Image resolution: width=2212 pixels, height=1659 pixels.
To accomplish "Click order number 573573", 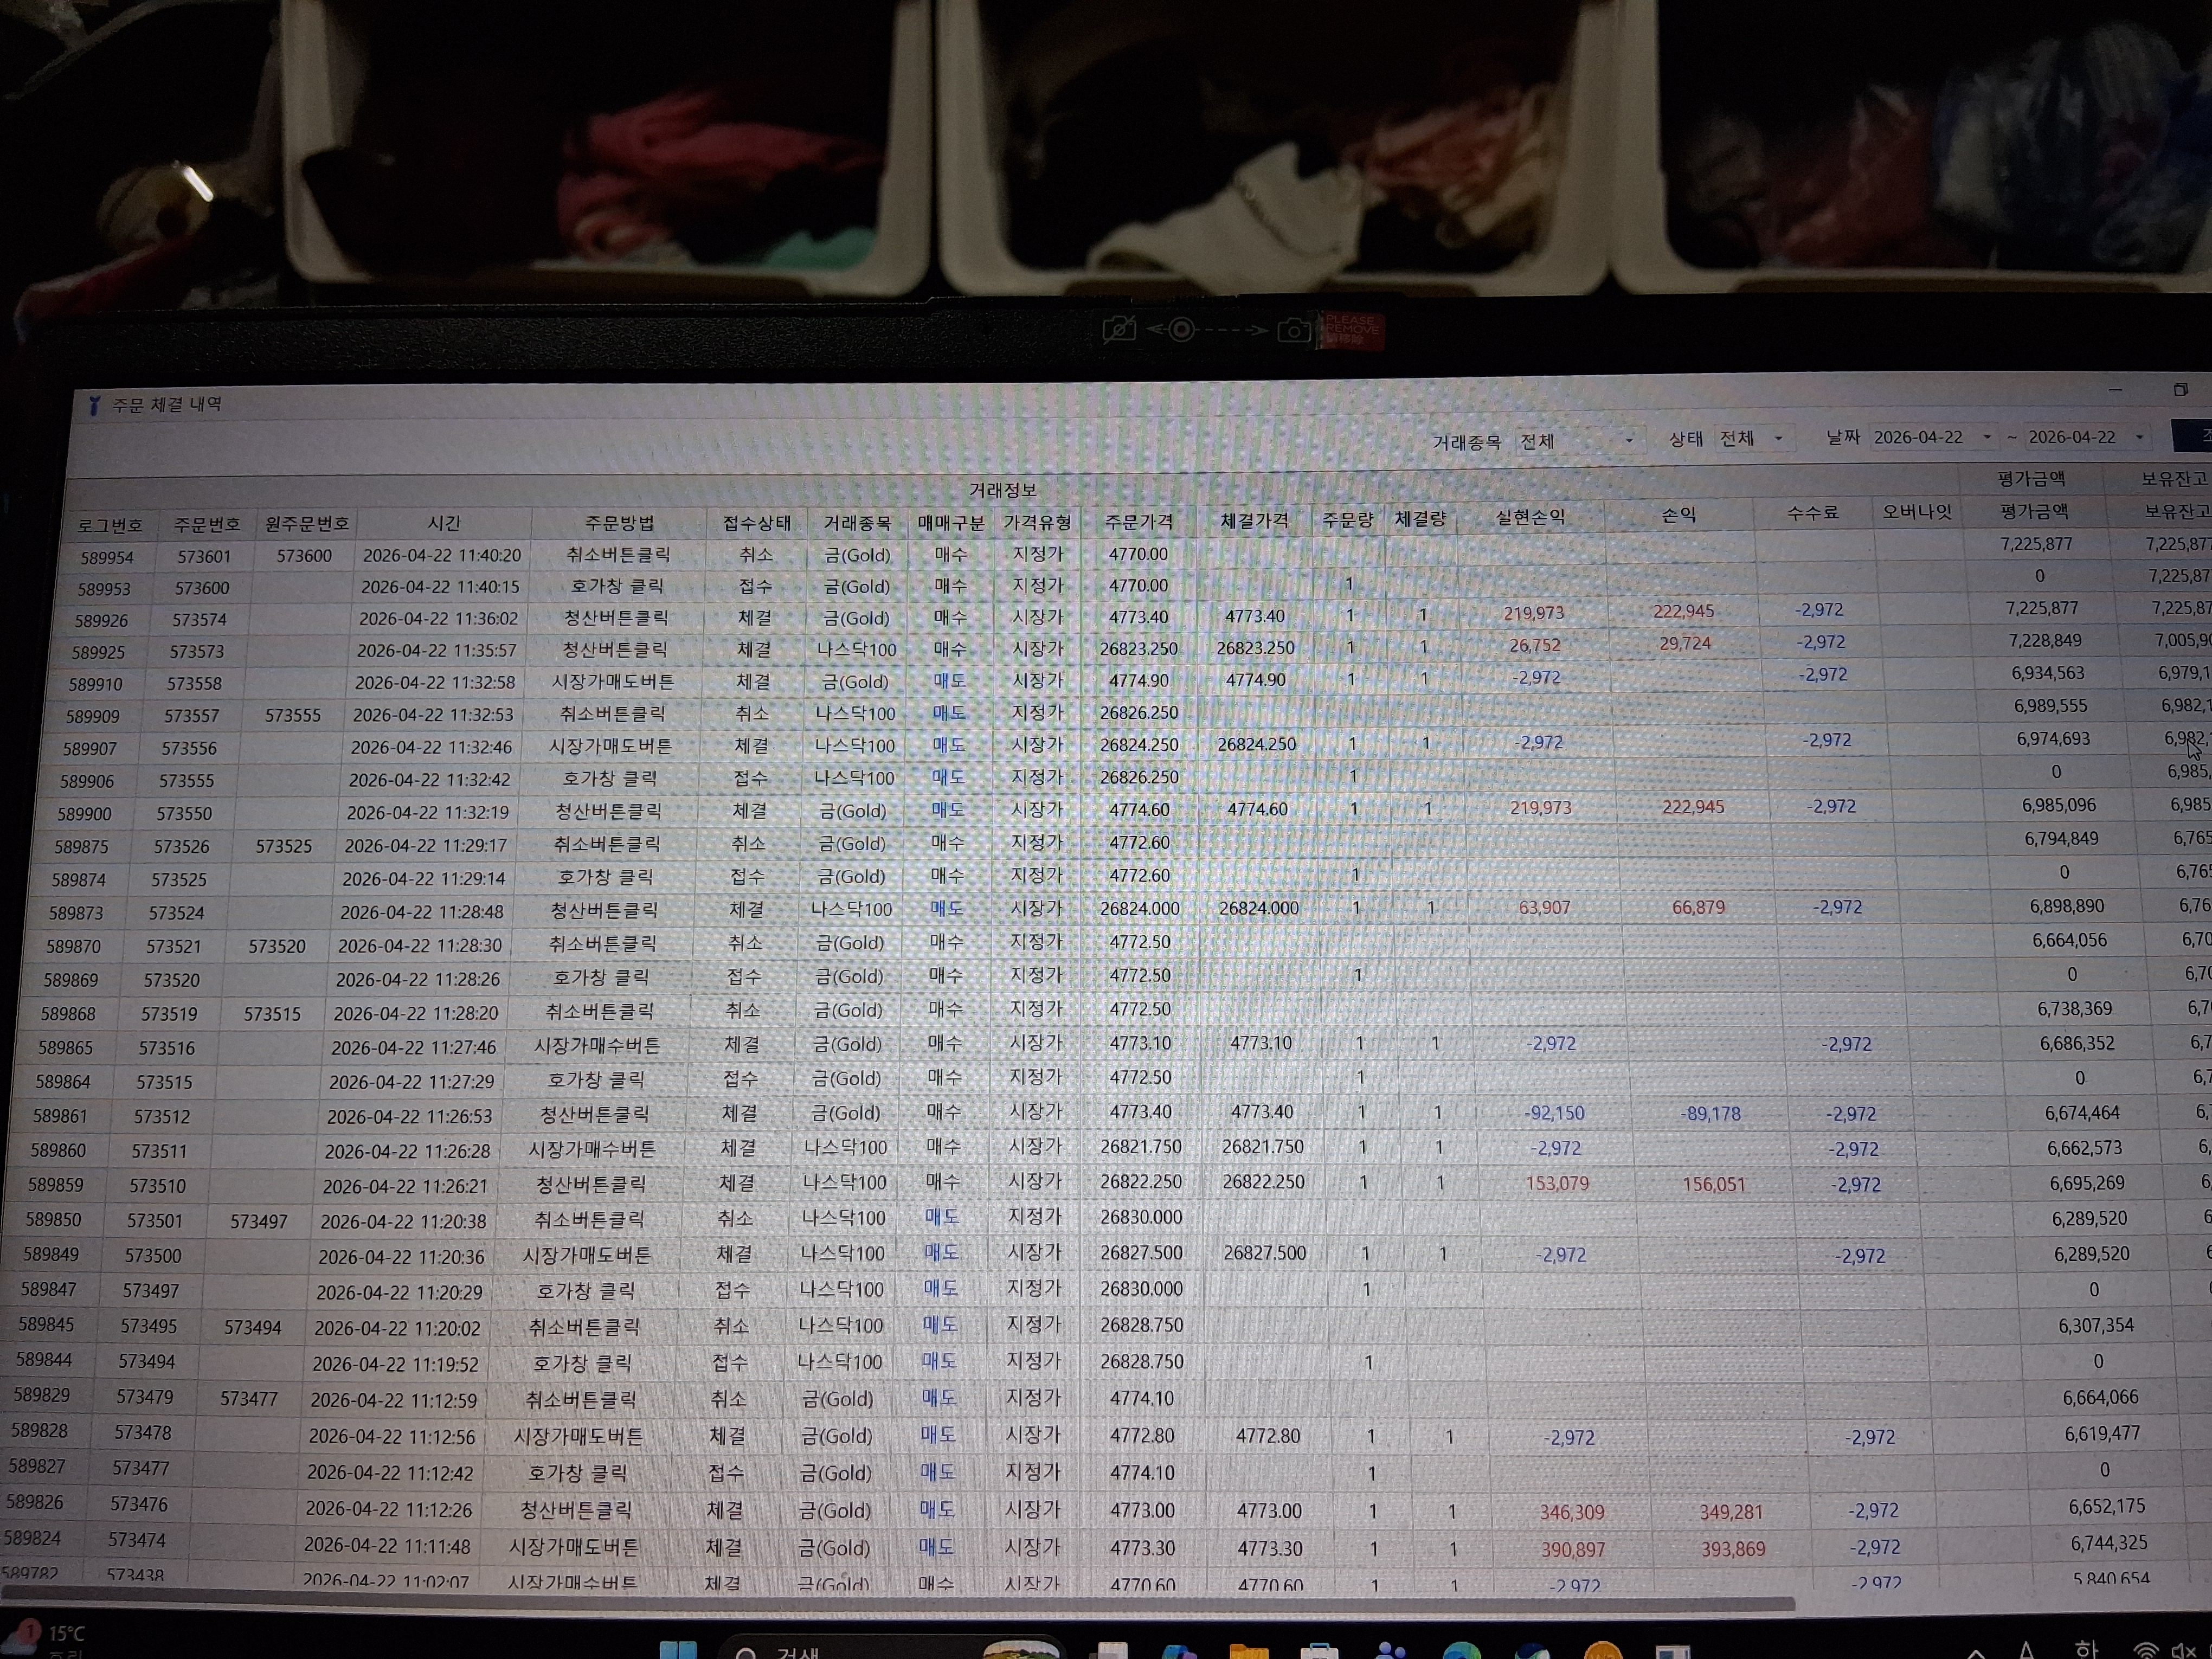I will [196, 651].
